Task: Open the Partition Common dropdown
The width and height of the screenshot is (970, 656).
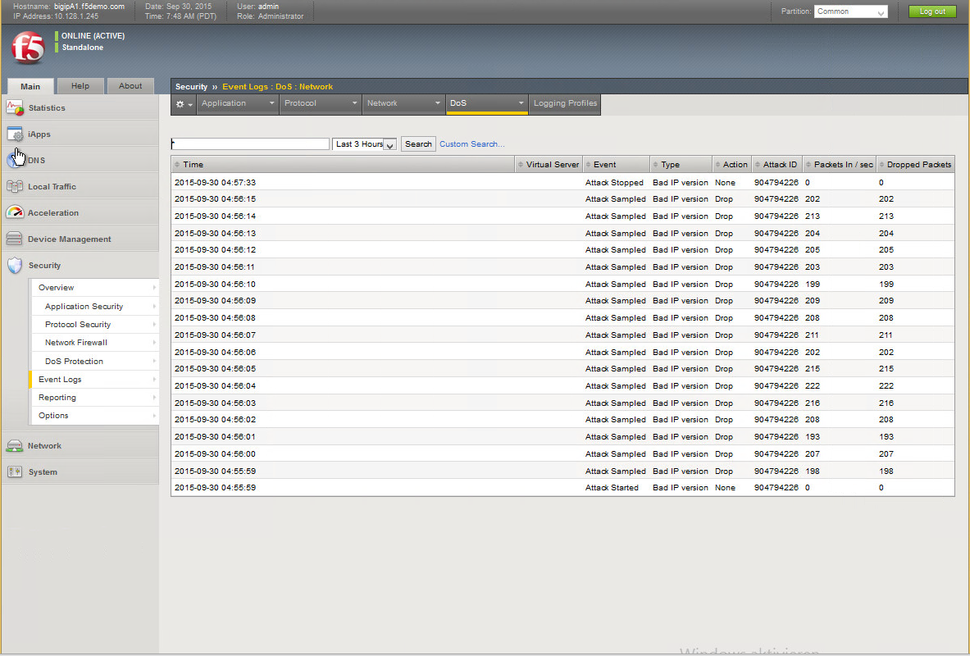Action: 850,11
